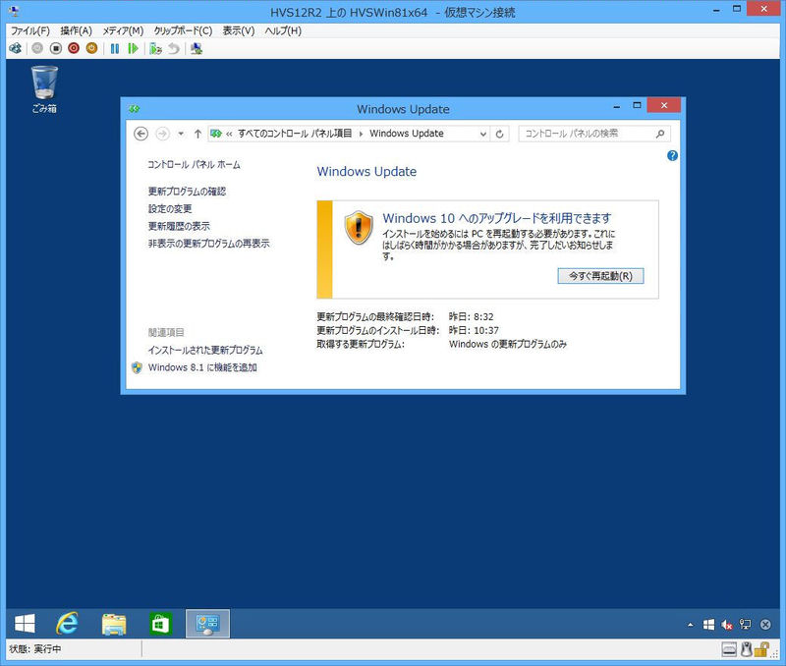Click the Revert toolbar icon
Viewport: 786px width, 666px height.
[174, 48]
